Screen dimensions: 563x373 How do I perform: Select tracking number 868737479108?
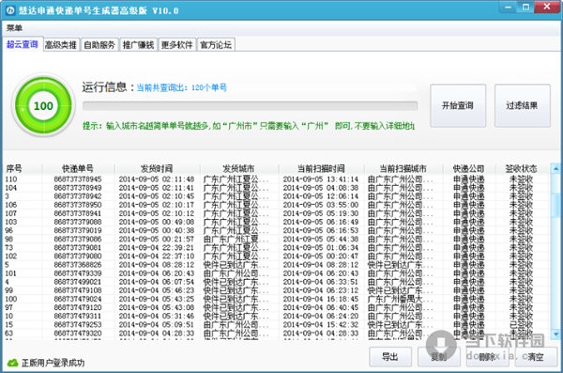click(78, 290)
